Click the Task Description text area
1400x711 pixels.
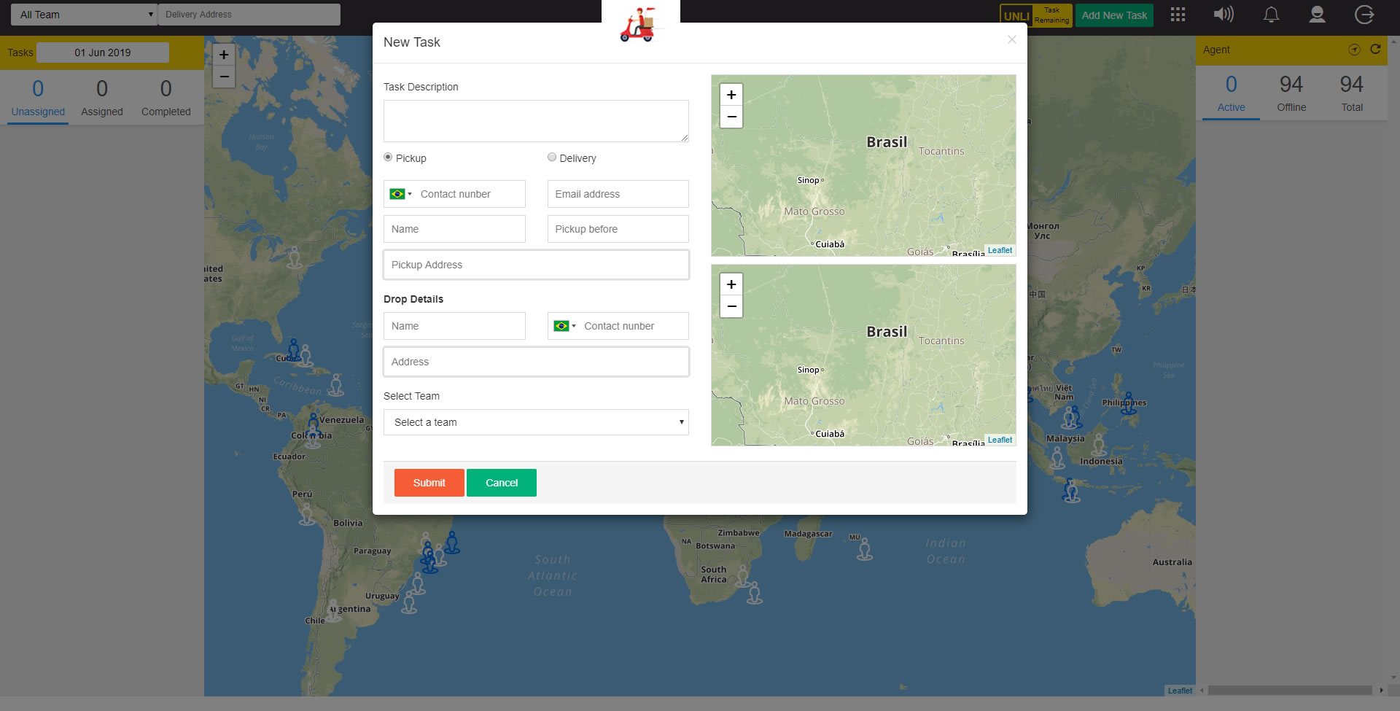coord(536,121)
